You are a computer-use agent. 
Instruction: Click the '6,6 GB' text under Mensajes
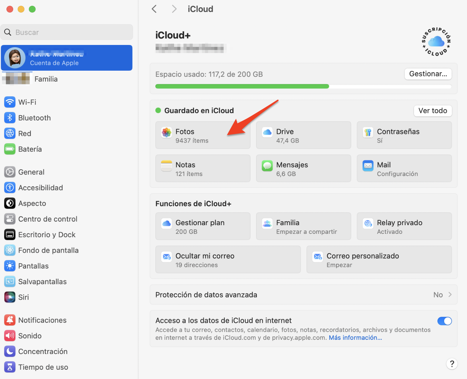(286, 174)
